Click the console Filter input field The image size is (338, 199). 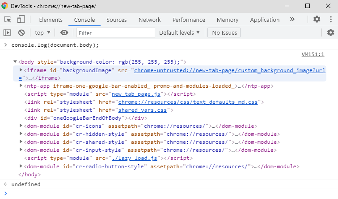[115, 33]
